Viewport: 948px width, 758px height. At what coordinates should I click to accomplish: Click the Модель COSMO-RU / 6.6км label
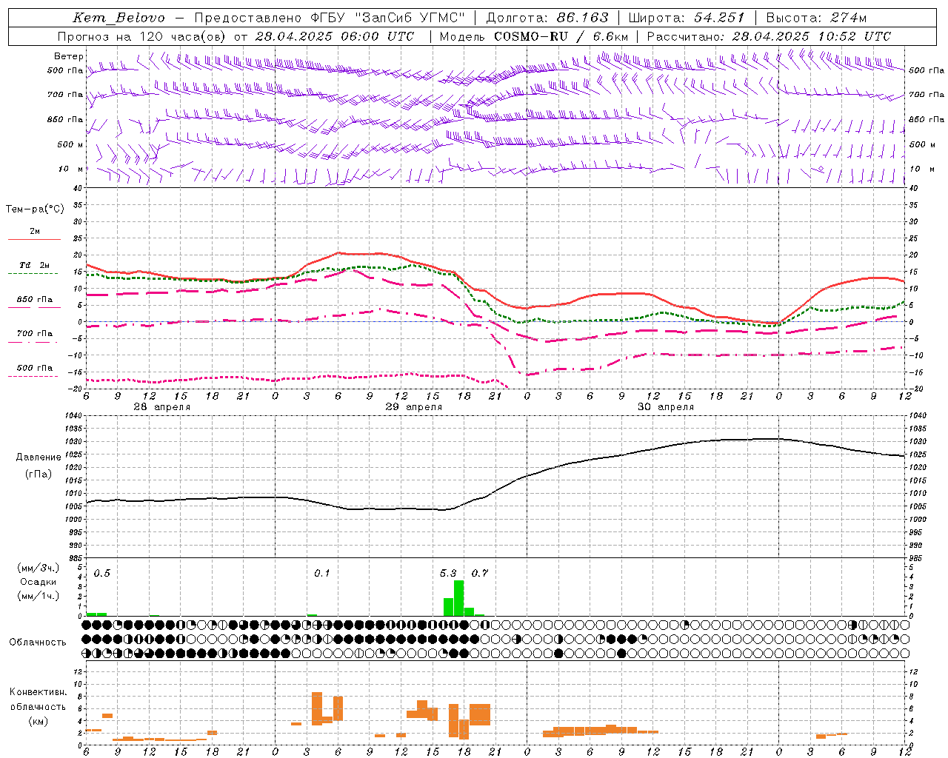(533, 36)
